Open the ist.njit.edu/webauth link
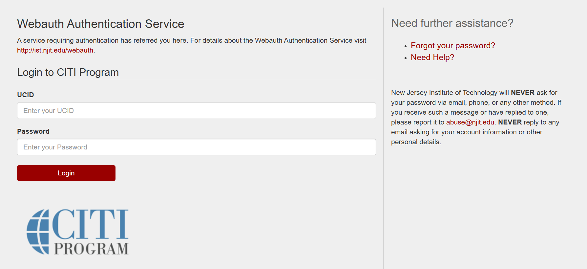 [55, 50]
